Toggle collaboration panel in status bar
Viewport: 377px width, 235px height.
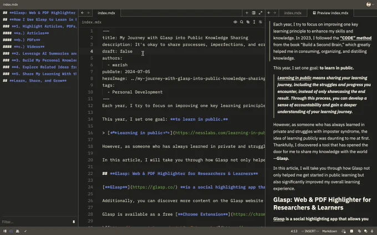tap(18, 231)
